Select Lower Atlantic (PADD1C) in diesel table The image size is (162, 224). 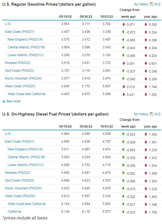click(26, 165)
